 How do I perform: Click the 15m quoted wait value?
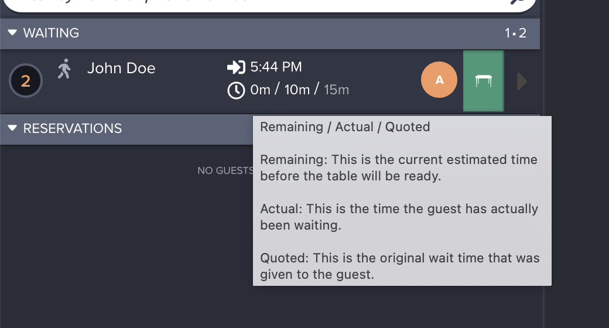pos(336,90)
